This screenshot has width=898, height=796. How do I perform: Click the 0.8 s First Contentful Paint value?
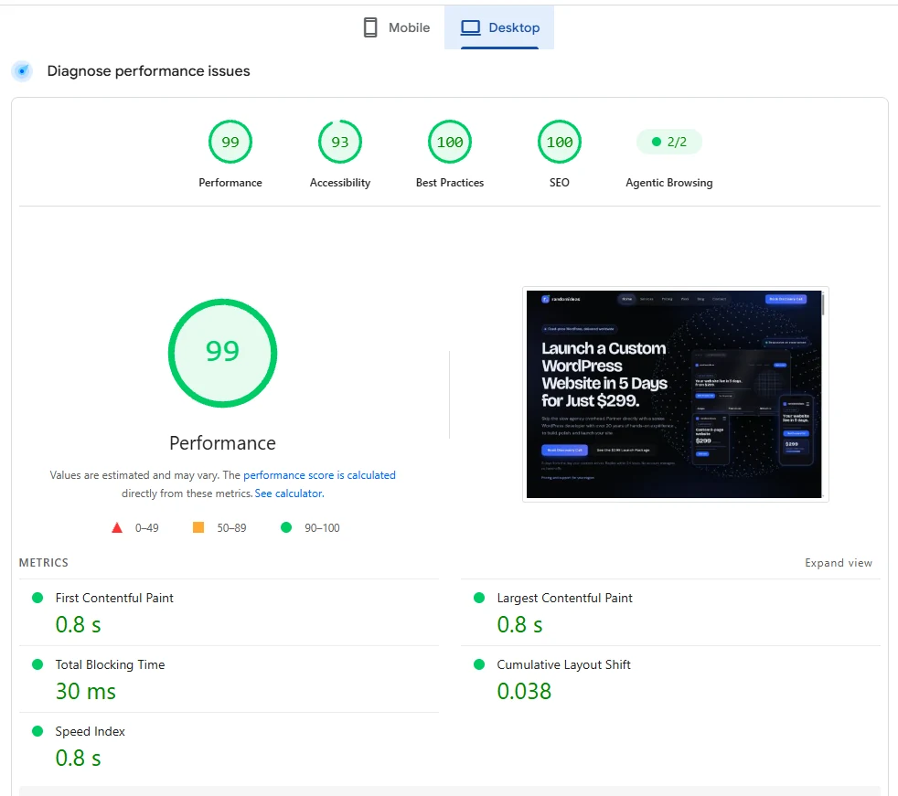[78, 625]
